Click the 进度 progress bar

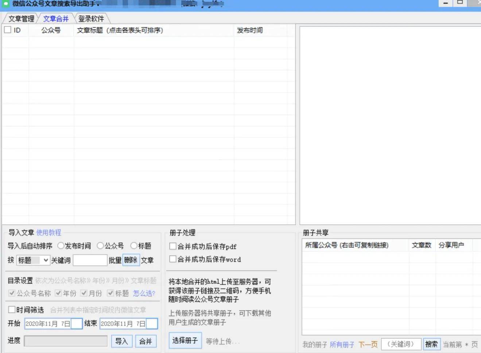point(66,341)
